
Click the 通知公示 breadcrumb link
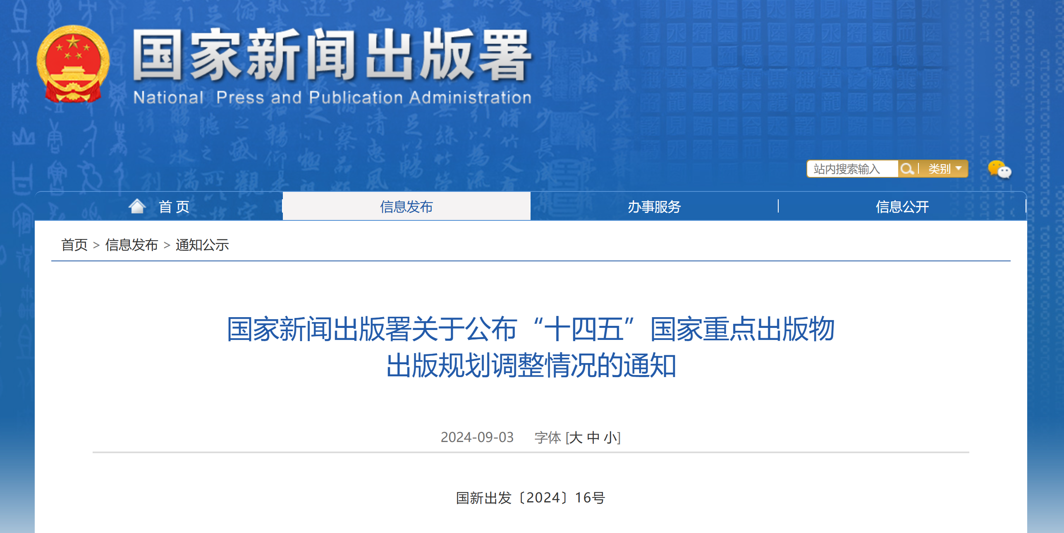pos(202,245)
